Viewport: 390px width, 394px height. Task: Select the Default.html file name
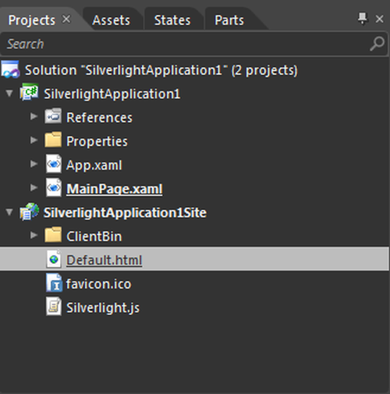[x=105, y=260]
